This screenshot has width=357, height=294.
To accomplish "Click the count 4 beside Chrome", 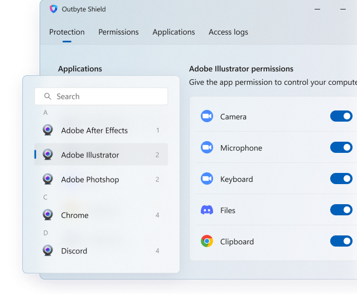I will (x=157, y=215).
